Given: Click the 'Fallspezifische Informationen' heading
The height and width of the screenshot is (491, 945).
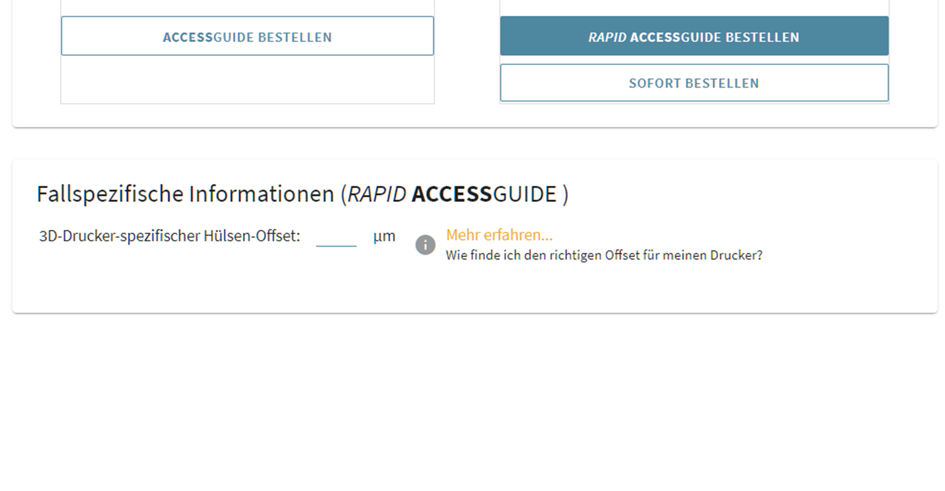Looking at the screenshot, I should click(302, 194).
